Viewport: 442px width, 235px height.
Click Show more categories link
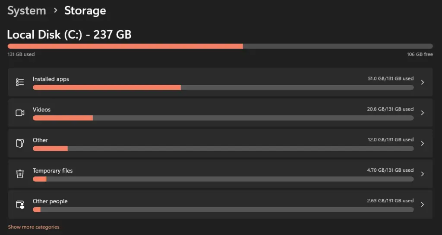(34, 227)
